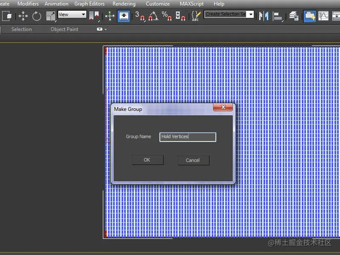Switch to the Object Paint ribbon tab
Screen dimensions: 340x255
click(x=65, y=29)
